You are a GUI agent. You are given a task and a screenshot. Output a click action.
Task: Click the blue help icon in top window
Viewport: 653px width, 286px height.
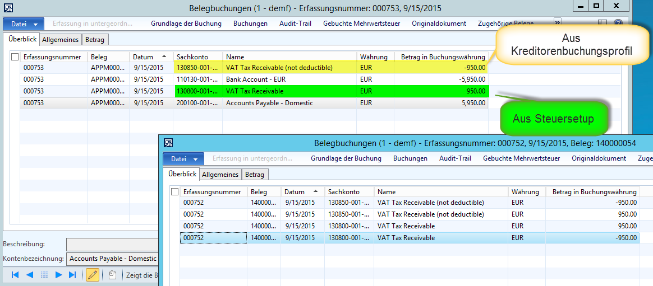[x=618, y=24]
